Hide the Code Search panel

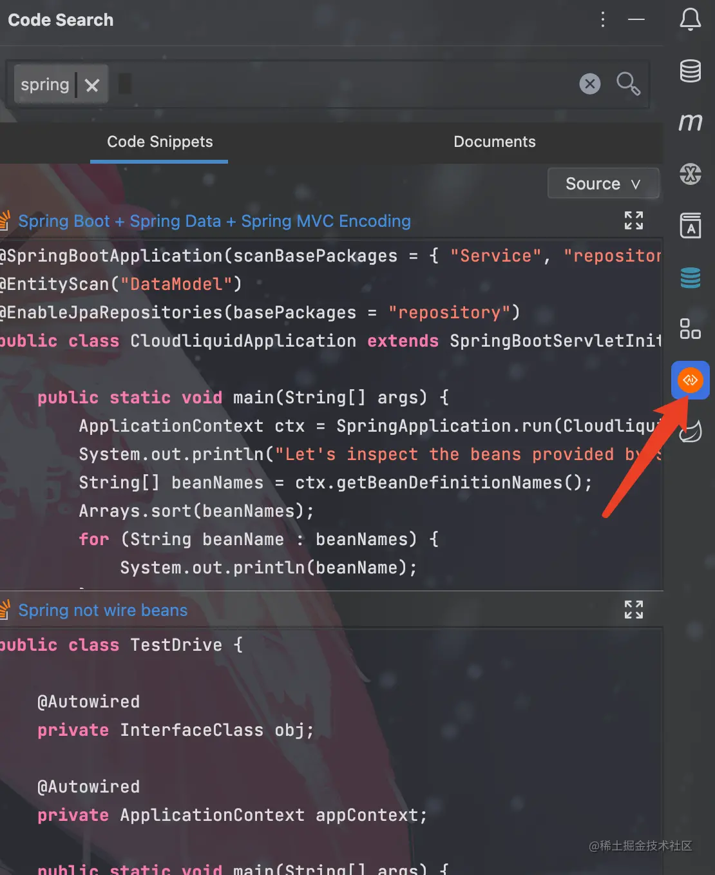tap(636, 19)
